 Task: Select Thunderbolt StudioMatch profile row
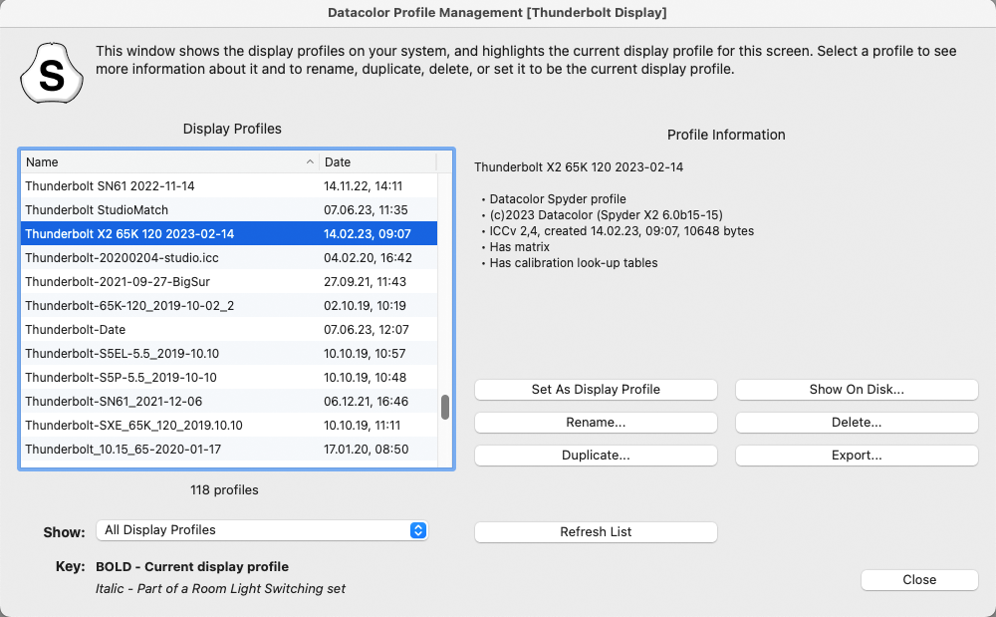click(229, 209)
